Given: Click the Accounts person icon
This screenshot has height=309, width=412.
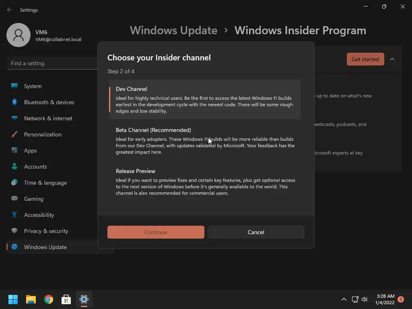Looking at the screenshot, I should pyautogui.click(x=14, y=166).
